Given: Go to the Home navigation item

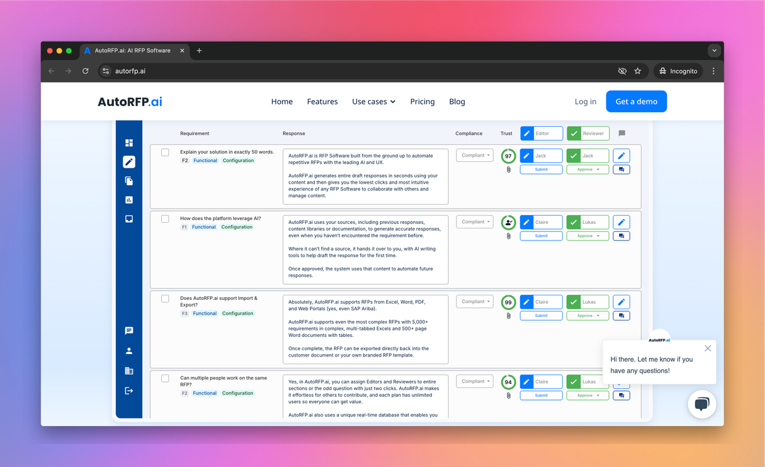Looking at the screenshot, I should pos(282,101).
